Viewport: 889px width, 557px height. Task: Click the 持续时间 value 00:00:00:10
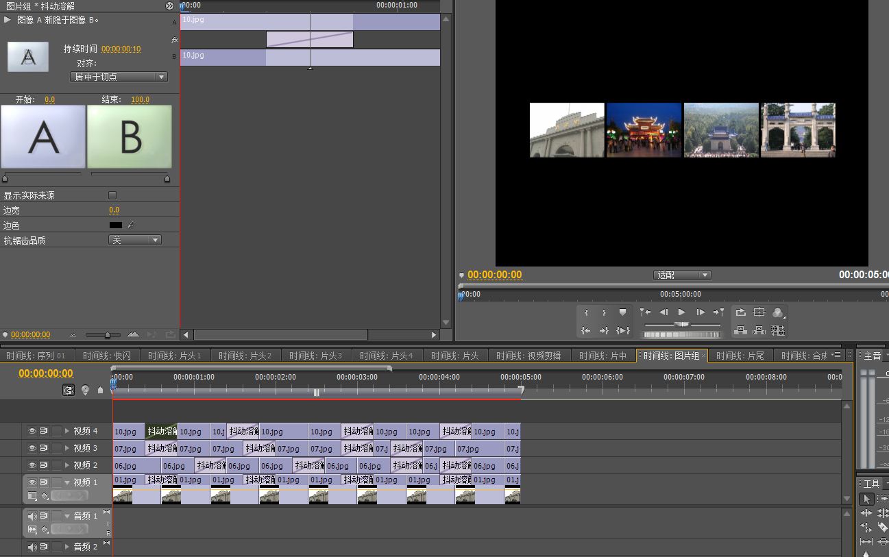[x=121, y=49]
